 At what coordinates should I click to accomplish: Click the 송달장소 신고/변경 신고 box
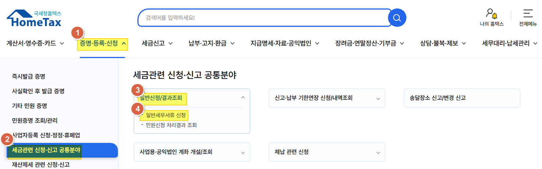[462, 98]
